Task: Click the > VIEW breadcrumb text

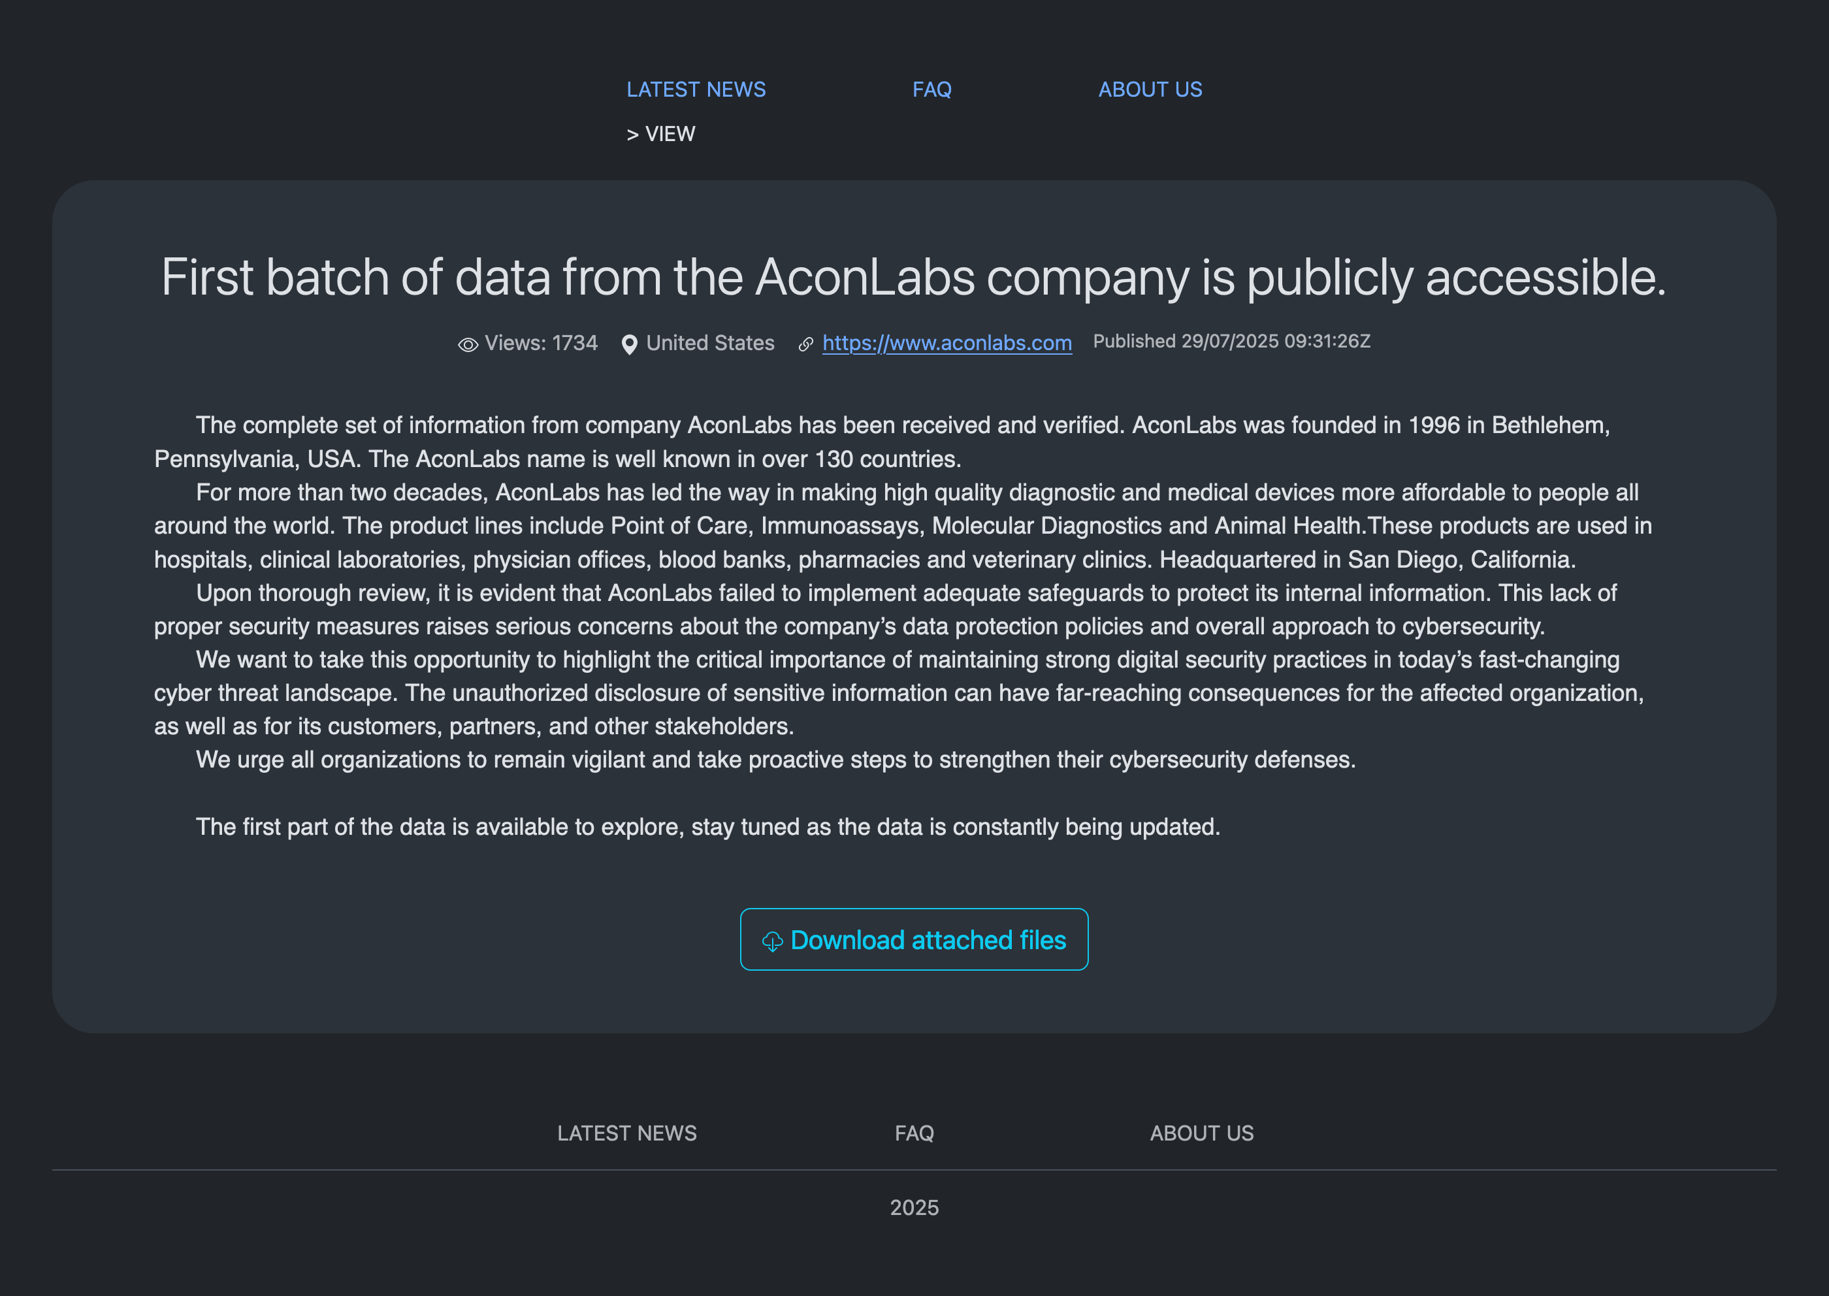Action: pos(661,134)
